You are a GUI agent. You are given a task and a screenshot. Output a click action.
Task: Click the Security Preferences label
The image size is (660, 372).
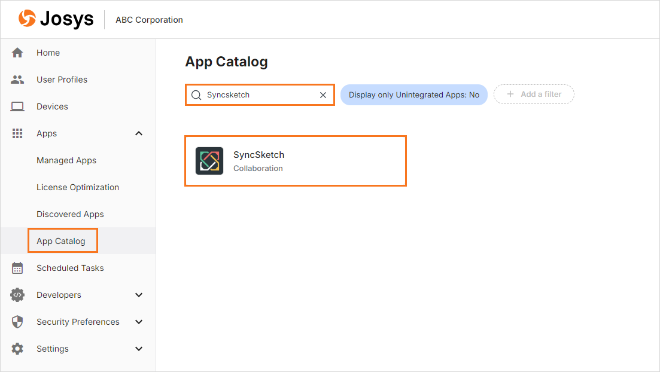point(78,322)
